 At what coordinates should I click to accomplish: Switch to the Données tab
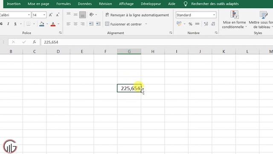pyautogui.click(x=85, y=4)
